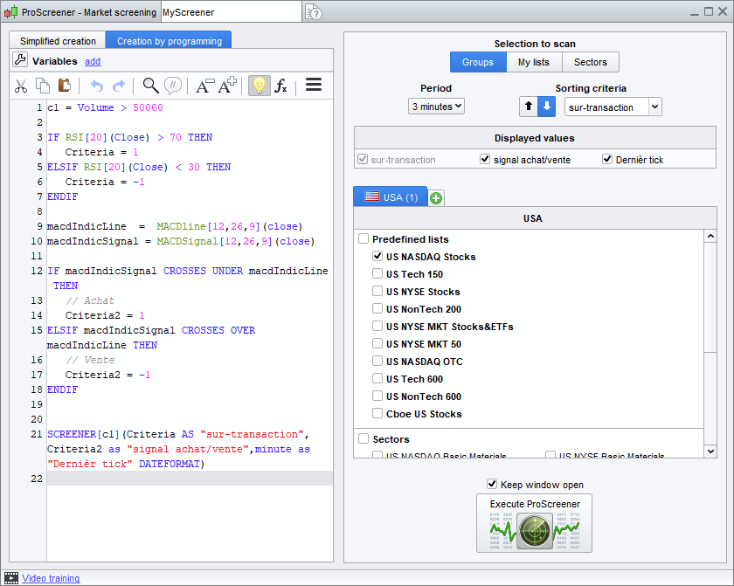Disable Keep window open checkbox

point(493,485)
